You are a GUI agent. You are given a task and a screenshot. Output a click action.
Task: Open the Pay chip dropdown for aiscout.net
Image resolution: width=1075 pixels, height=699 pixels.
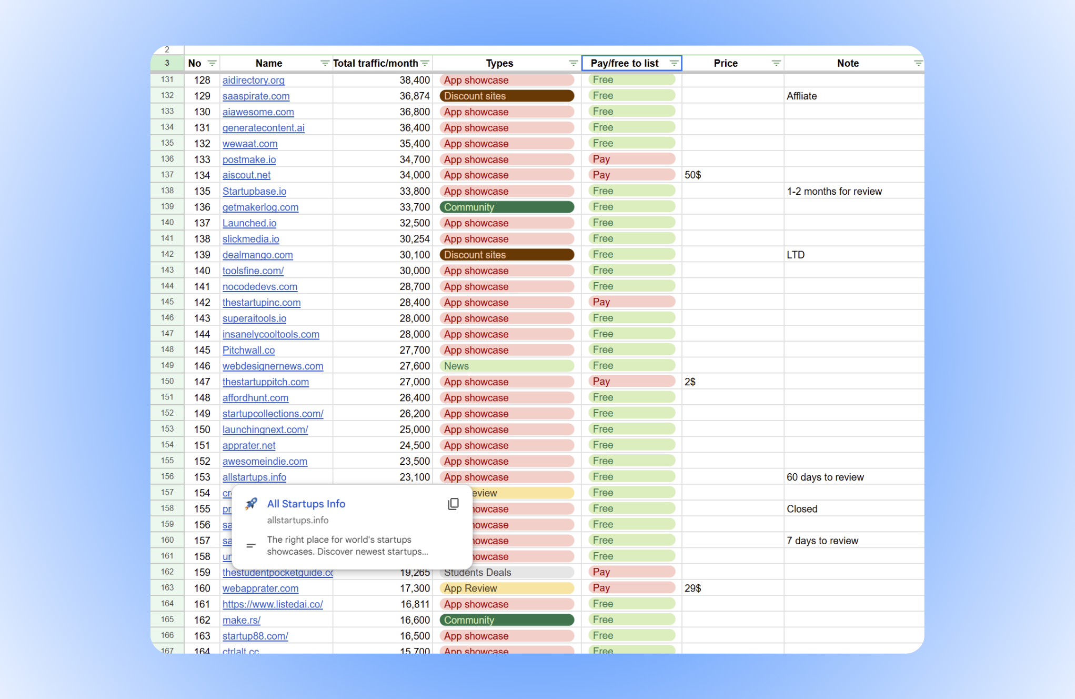pyautogui.click(x=631, y=175)
